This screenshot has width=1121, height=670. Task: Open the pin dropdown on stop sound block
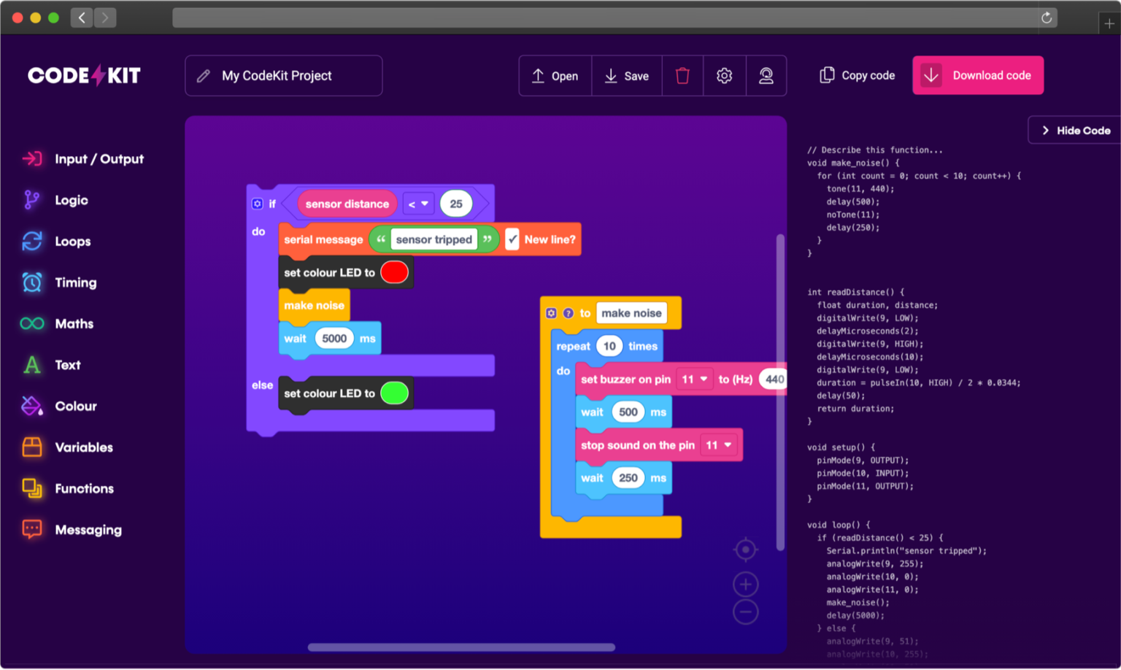(719, 444)
